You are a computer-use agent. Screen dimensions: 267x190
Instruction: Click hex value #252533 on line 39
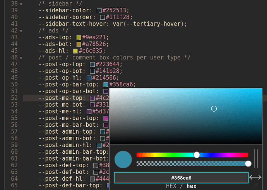114,10
